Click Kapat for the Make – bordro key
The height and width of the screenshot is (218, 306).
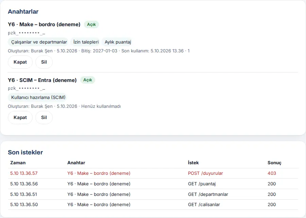click(x=20, y=62)
